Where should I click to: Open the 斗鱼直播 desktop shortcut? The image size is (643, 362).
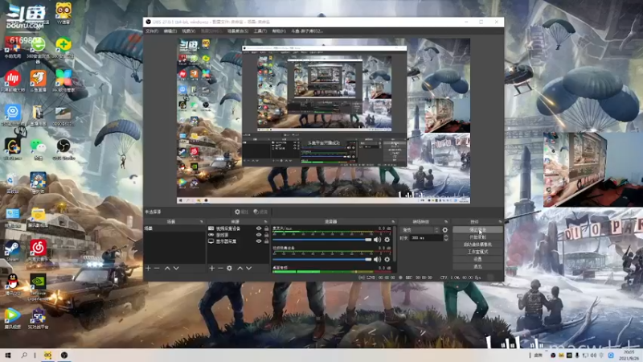coord(38,81)
